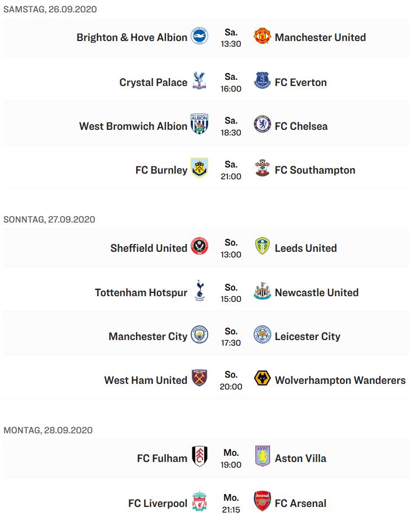The image size is (409, 521).
Task: Click the Manchester United crest
Action: click(262, 36)
